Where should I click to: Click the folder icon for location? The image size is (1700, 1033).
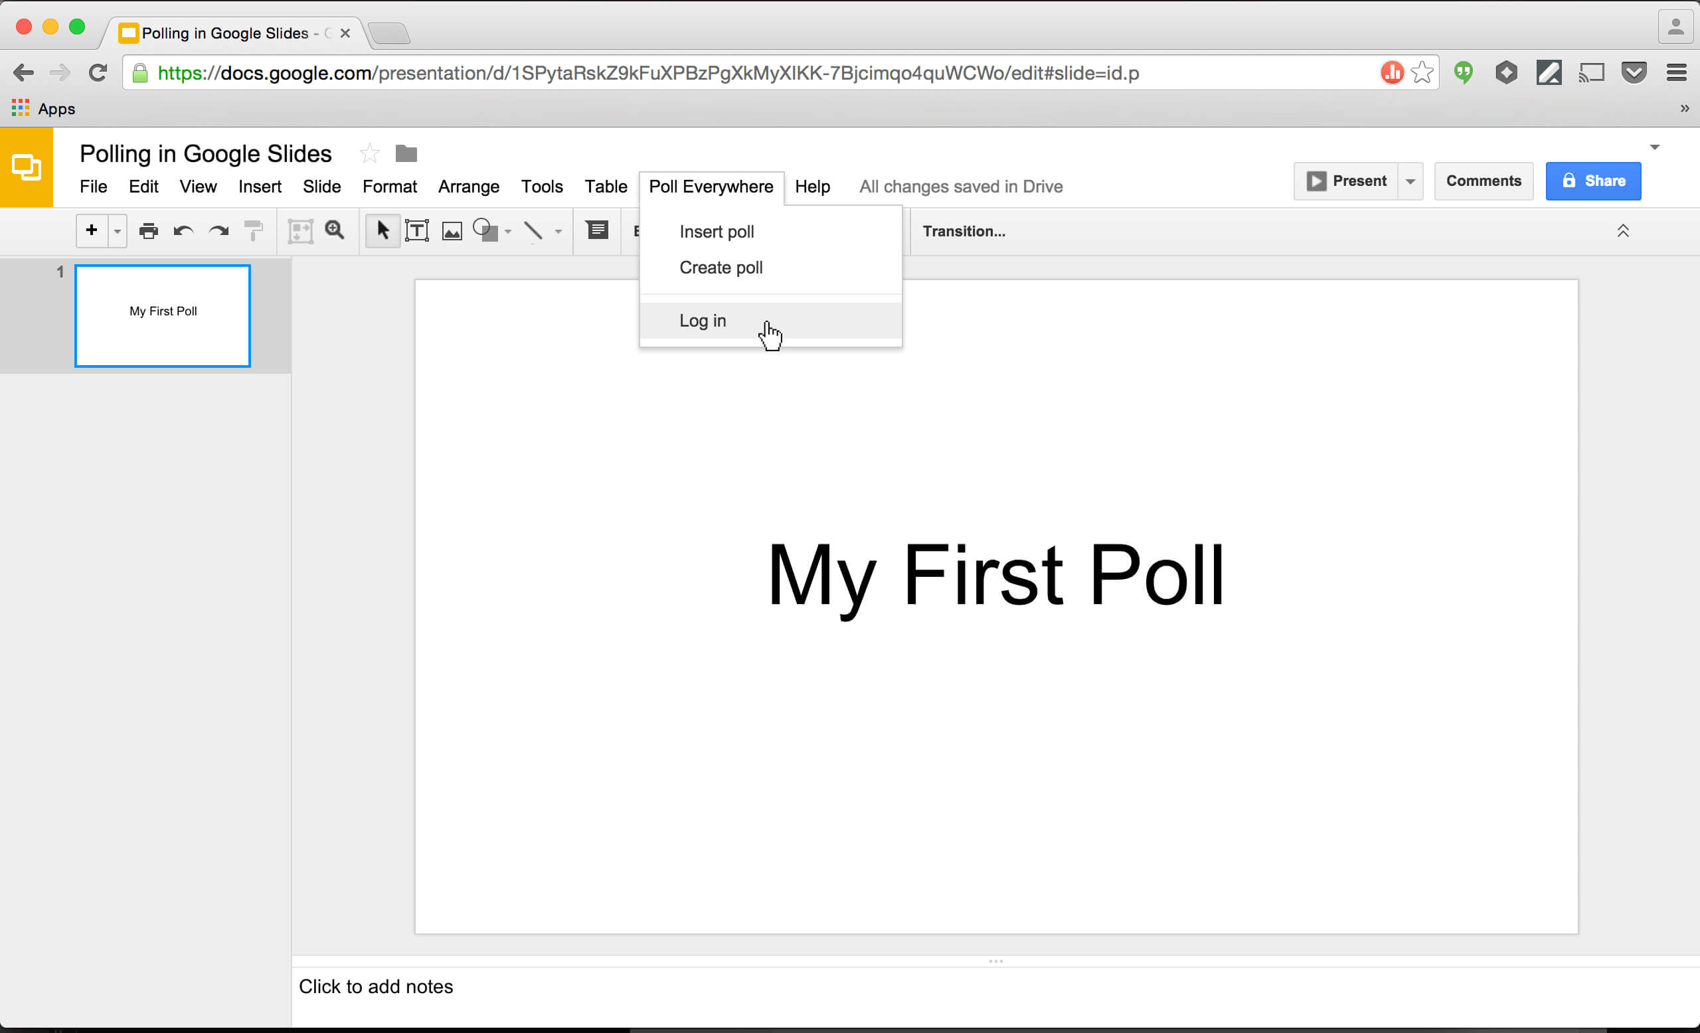pos(407,154)
